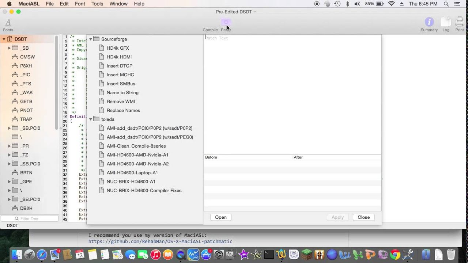This screenshot has height=263, width=468.
Task: Select the Name to String patch
Action: point(122,92)
